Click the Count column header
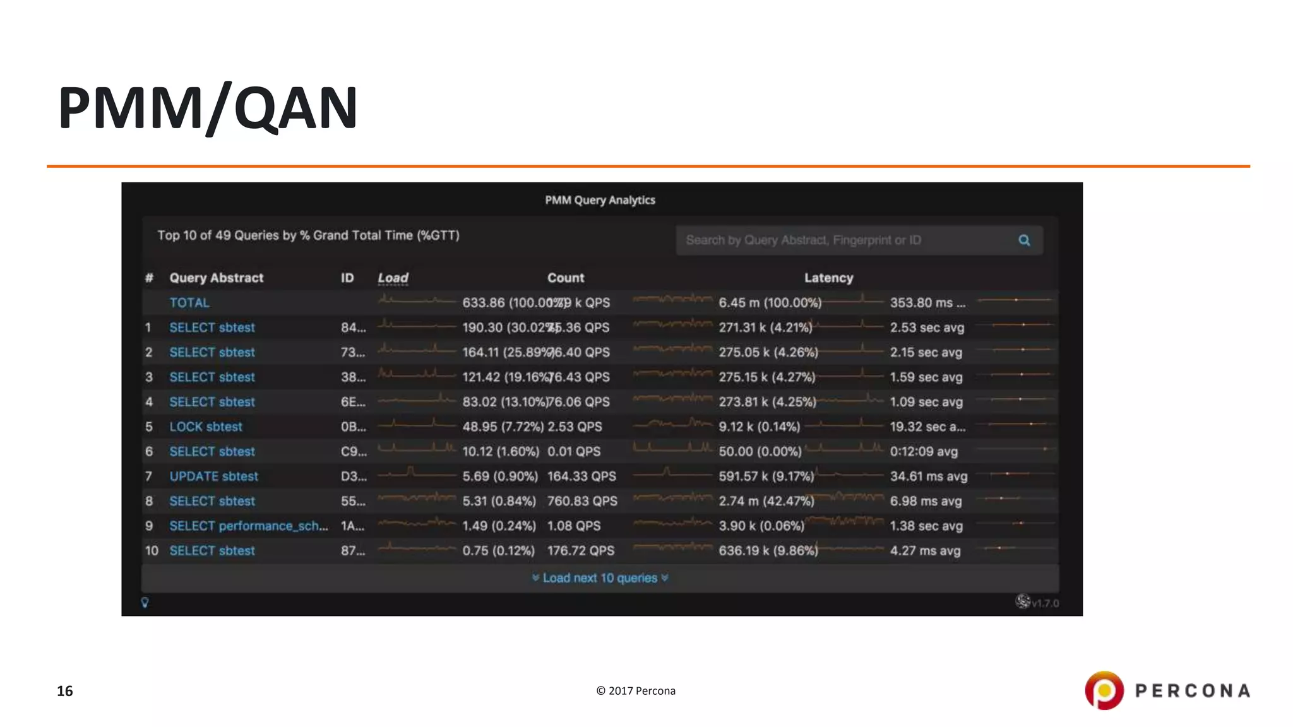Image resolution: width=1293 pixels, height=727 pixels. 566,278
